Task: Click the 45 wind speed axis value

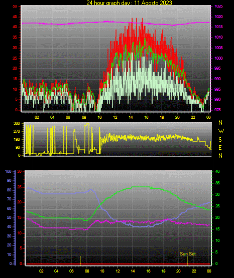Action: point(15,17)
